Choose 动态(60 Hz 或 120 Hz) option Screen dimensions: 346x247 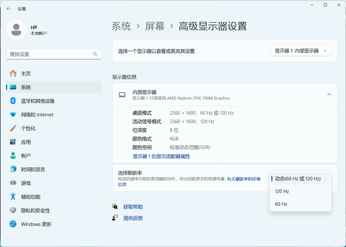298,179
